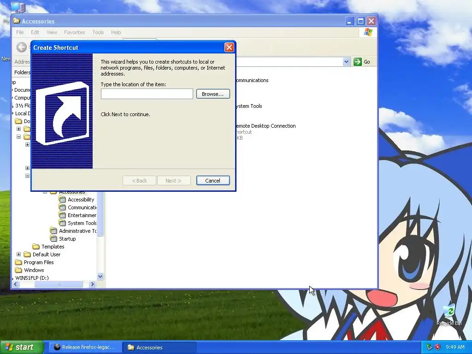
Task: Click Administrative Tools folder icon
Action: coord(53,230)
